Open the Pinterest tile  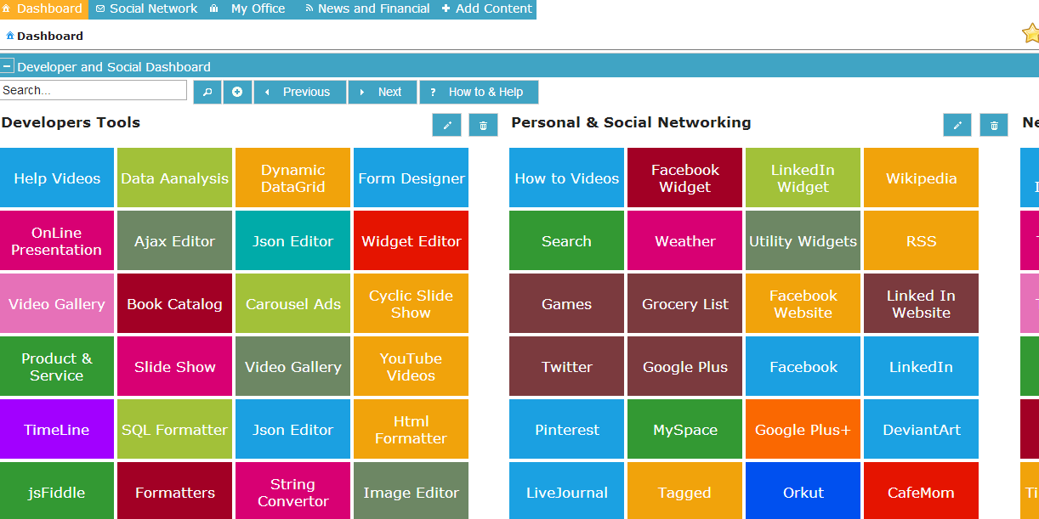click(566, 429)
